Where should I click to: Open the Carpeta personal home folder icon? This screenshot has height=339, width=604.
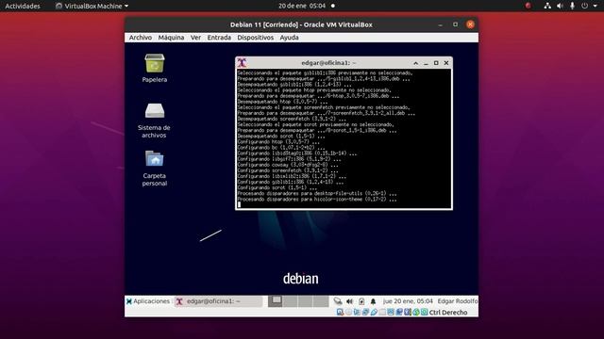(x=155, y=169)
